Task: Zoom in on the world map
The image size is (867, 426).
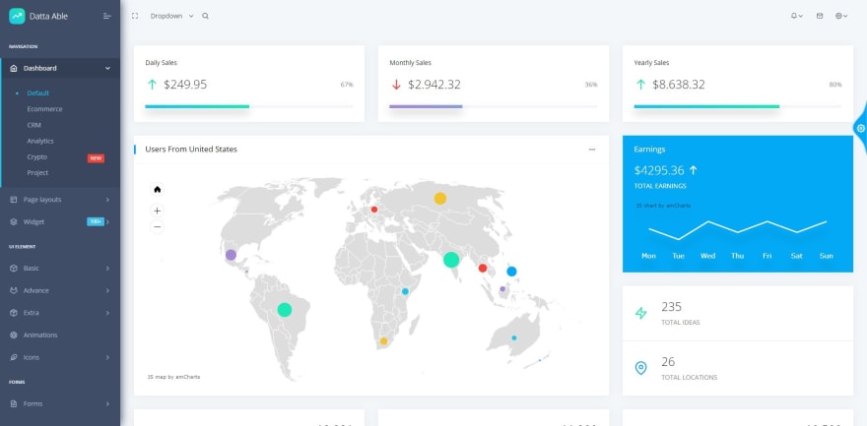Action: click(x=157, y=211)
